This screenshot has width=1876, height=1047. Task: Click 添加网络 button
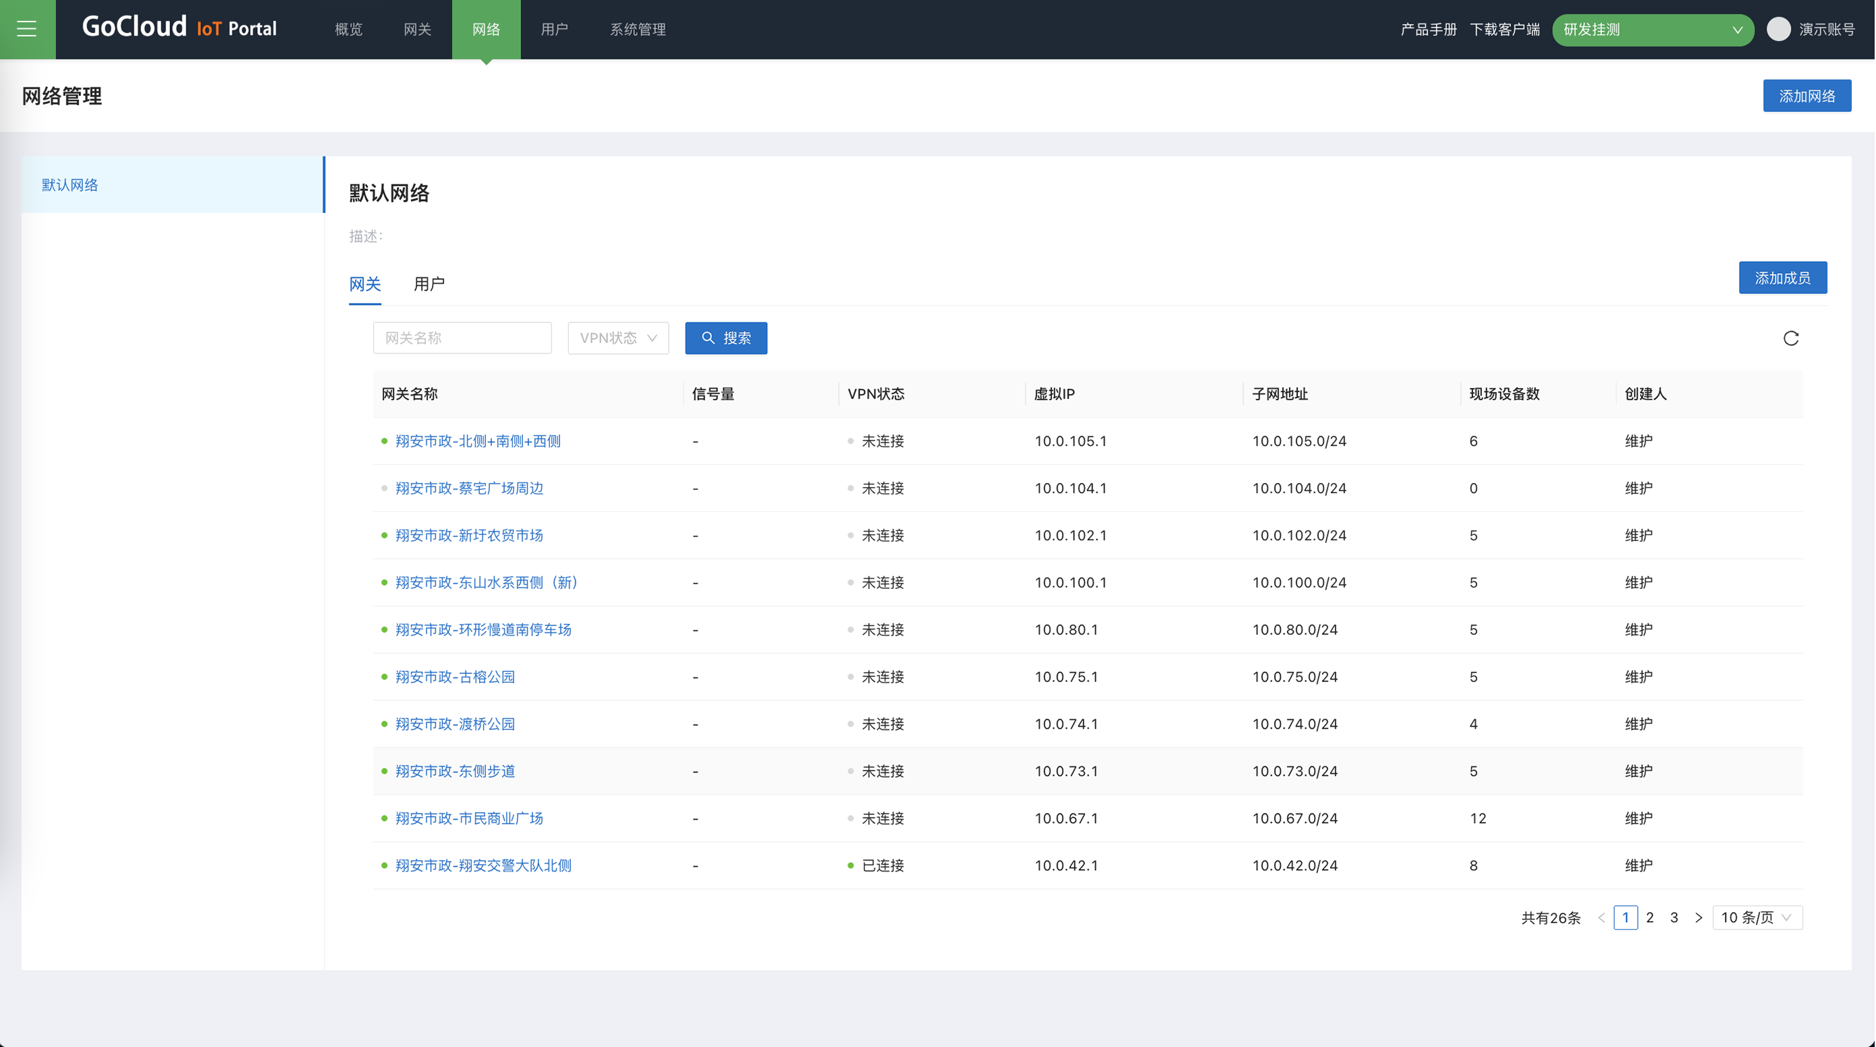coord(1806,96)
